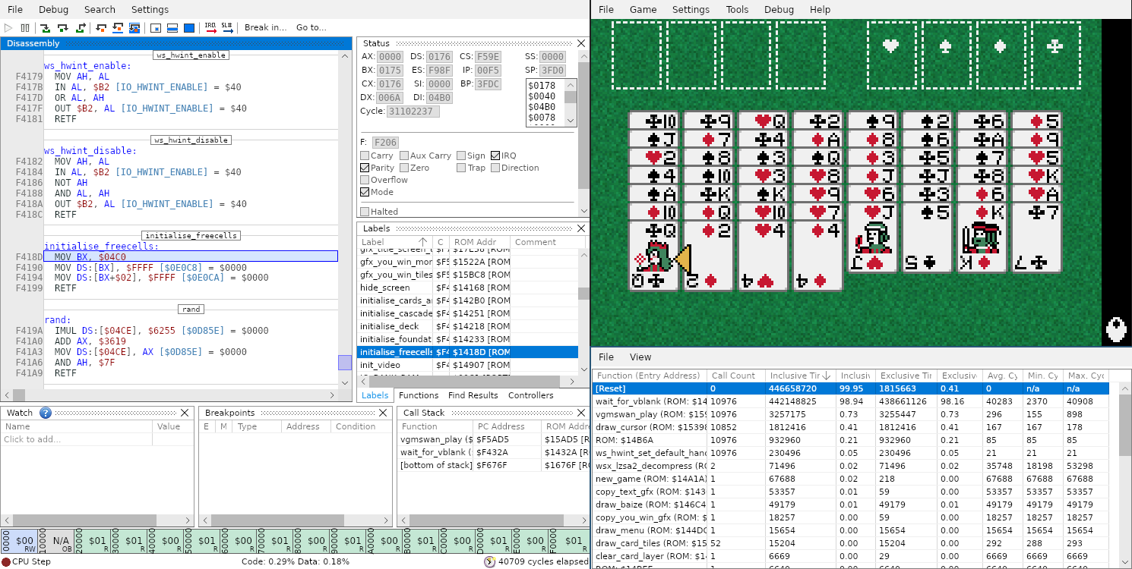1132x569 pixels.
Task: Click 'Click to add...' in Watch list
Action: pyautogui.click(x=33, y=439)
